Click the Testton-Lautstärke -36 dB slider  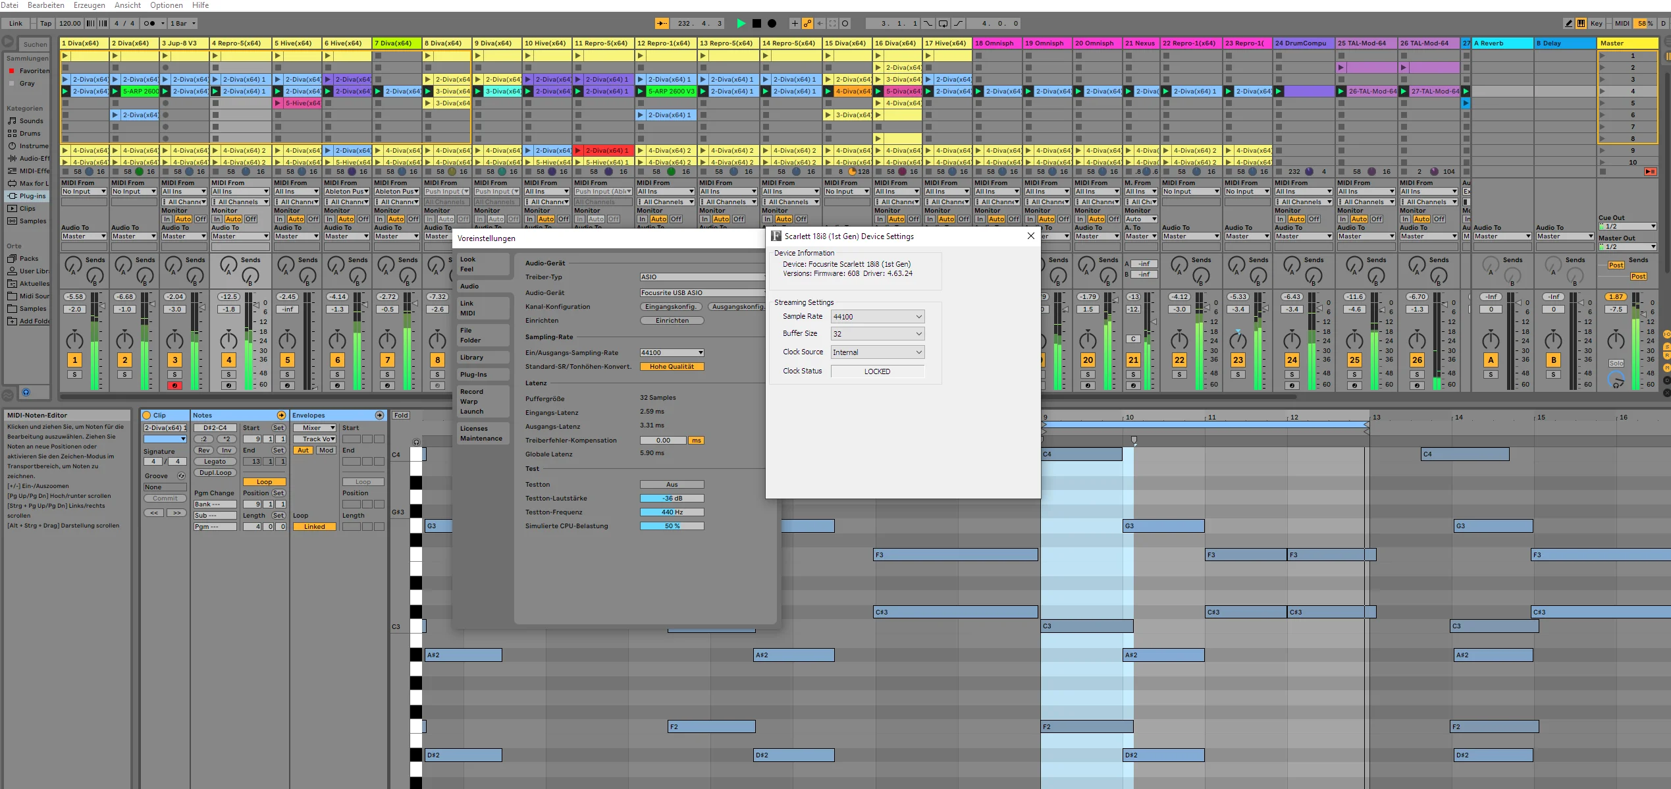pos(672,499)
